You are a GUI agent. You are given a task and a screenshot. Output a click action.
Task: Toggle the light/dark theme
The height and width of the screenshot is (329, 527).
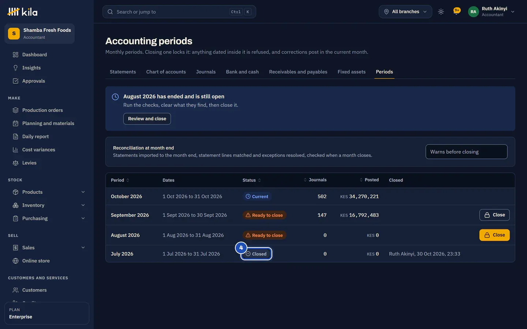[441, 12]
